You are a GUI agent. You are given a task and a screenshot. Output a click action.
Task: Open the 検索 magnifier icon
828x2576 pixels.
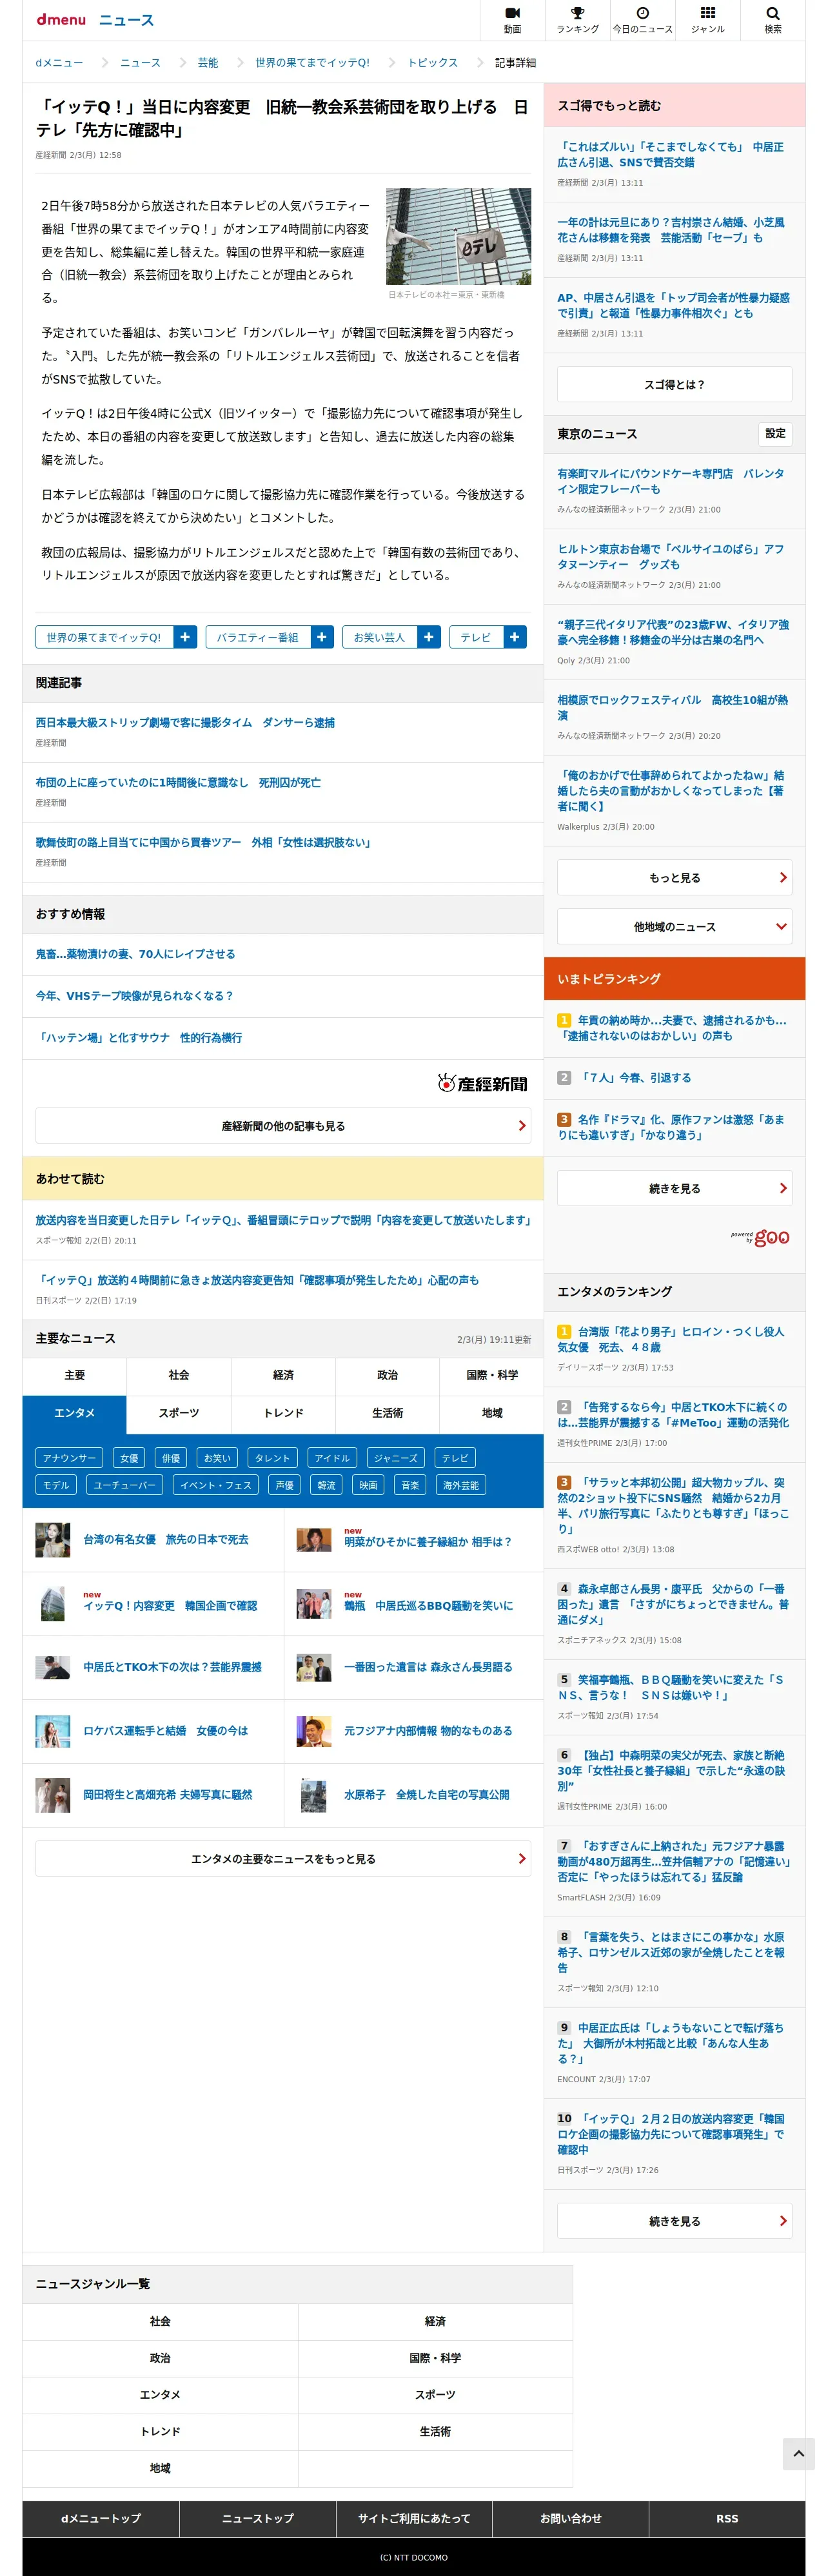pyautogui.click(x=772, y=19)
